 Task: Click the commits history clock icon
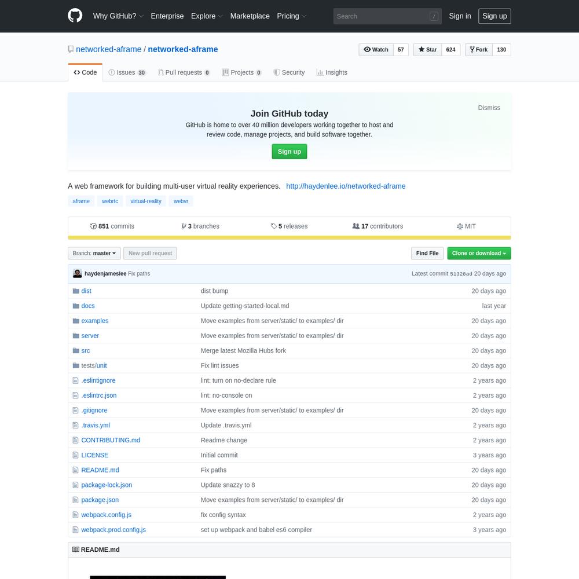pos(93,226)
